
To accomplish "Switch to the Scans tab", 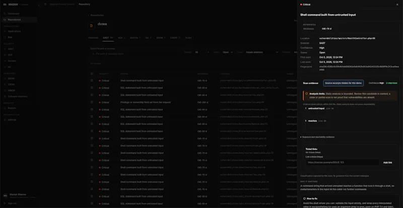I will click(x=189, y=38).
